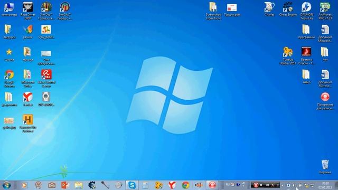Image resolution: width=338 pixels, height=190 pixels.
Task: Open Windows Explorer folder on the taskbar
Action: [x=79, y=185]
